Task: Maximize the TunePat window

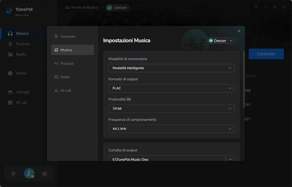Action: click(x=275, y=7)
